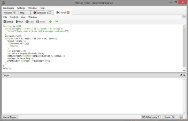Increase font size with green plus

(x=50, y=22)
